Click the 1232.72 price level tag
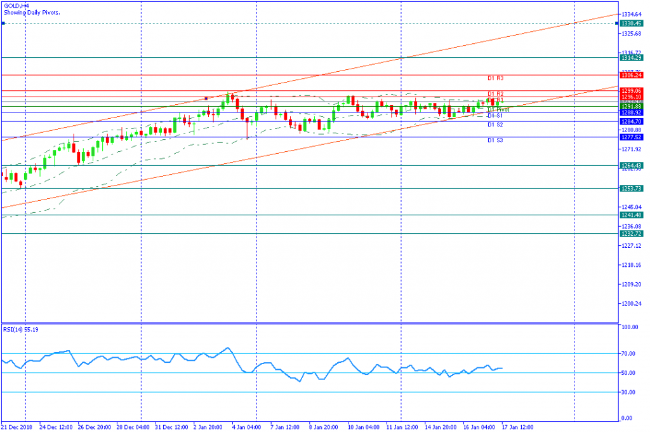 click(x=632, y=234)
